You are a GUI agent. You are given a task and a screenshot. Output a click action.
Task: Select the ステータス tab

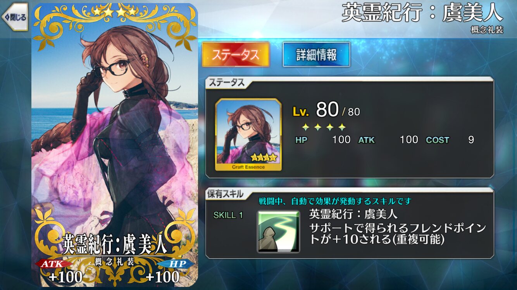[x=235, y=55]
